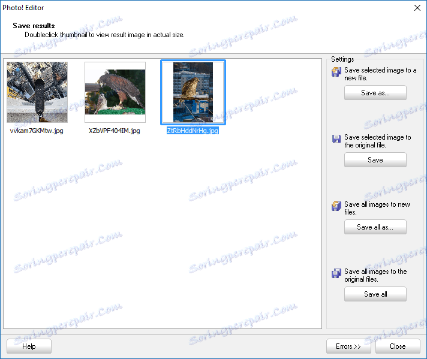This screenshot has height=359, width=427.
Task: Click the text 'Save all images to new files.'
Action: point(377,208)
